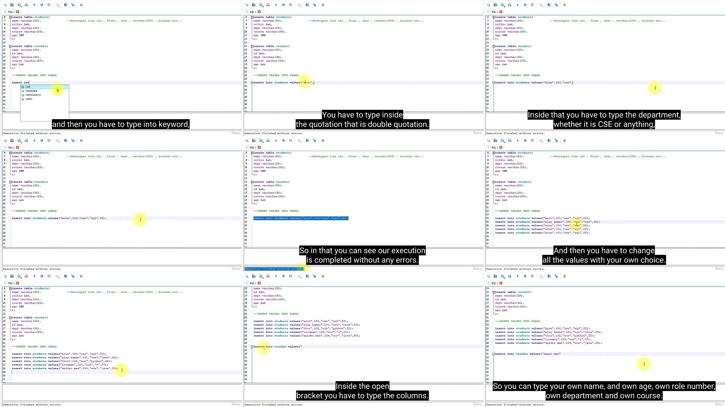This screenshot has width=725, height=407.
Task: Close SQL 1 tab in the 'type into keyword' frame
Action: tap(18, 12)
